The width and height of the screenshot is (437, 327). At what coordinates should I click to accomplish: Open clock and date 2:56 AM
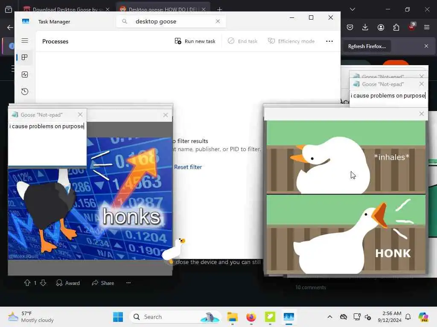tap(389, 317)
